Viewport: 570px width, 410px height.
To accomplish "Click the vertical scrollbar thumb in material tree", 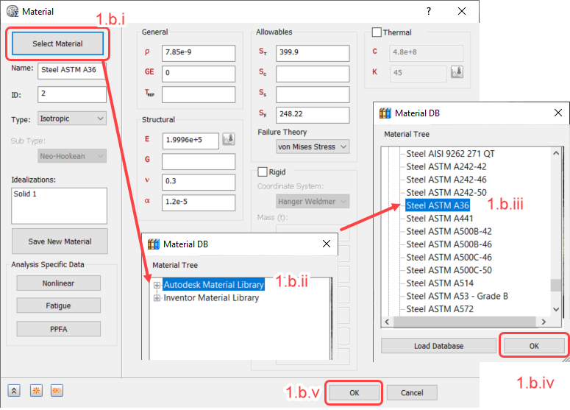I will coord(555,285).
